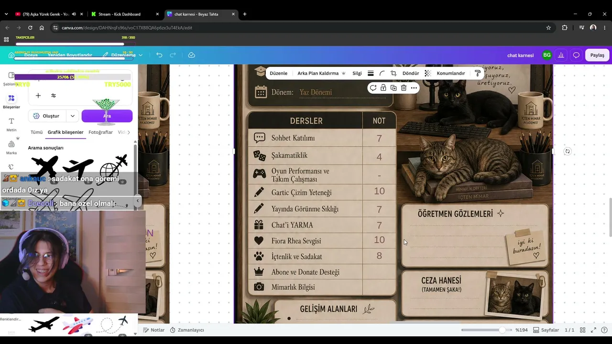Image resolution: width=612 pixels, height=344 pixels.
Task: Reload the Canva page
Action: 30,28
